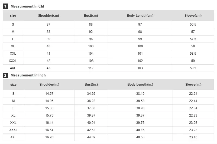The height and width of the screenshot is (144, 217).
Task: Click the Shoulder(cm) column header
Action: 48,16
